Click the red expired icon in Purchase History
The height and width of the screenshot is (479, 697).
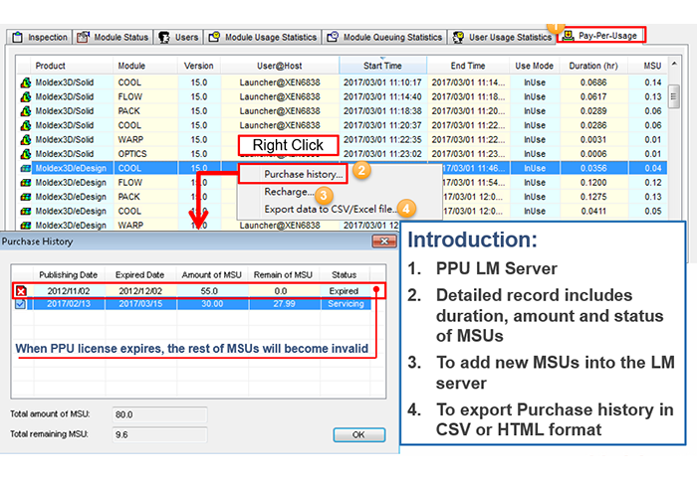[21, 290]
